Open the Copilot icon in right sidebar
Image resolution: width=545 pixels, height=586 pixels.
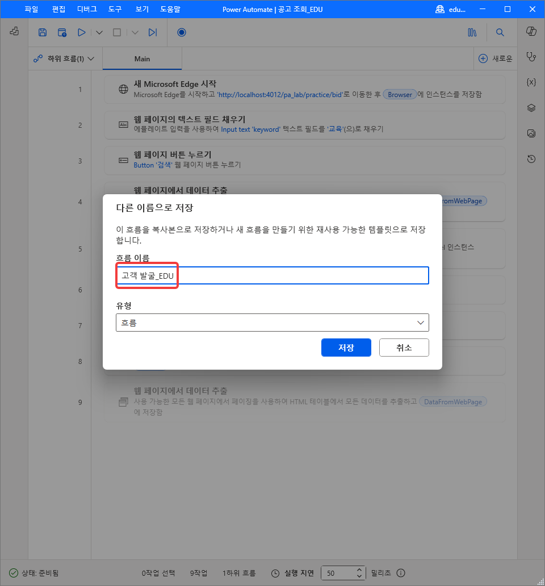pyautogui.click(x=531, y=31)
